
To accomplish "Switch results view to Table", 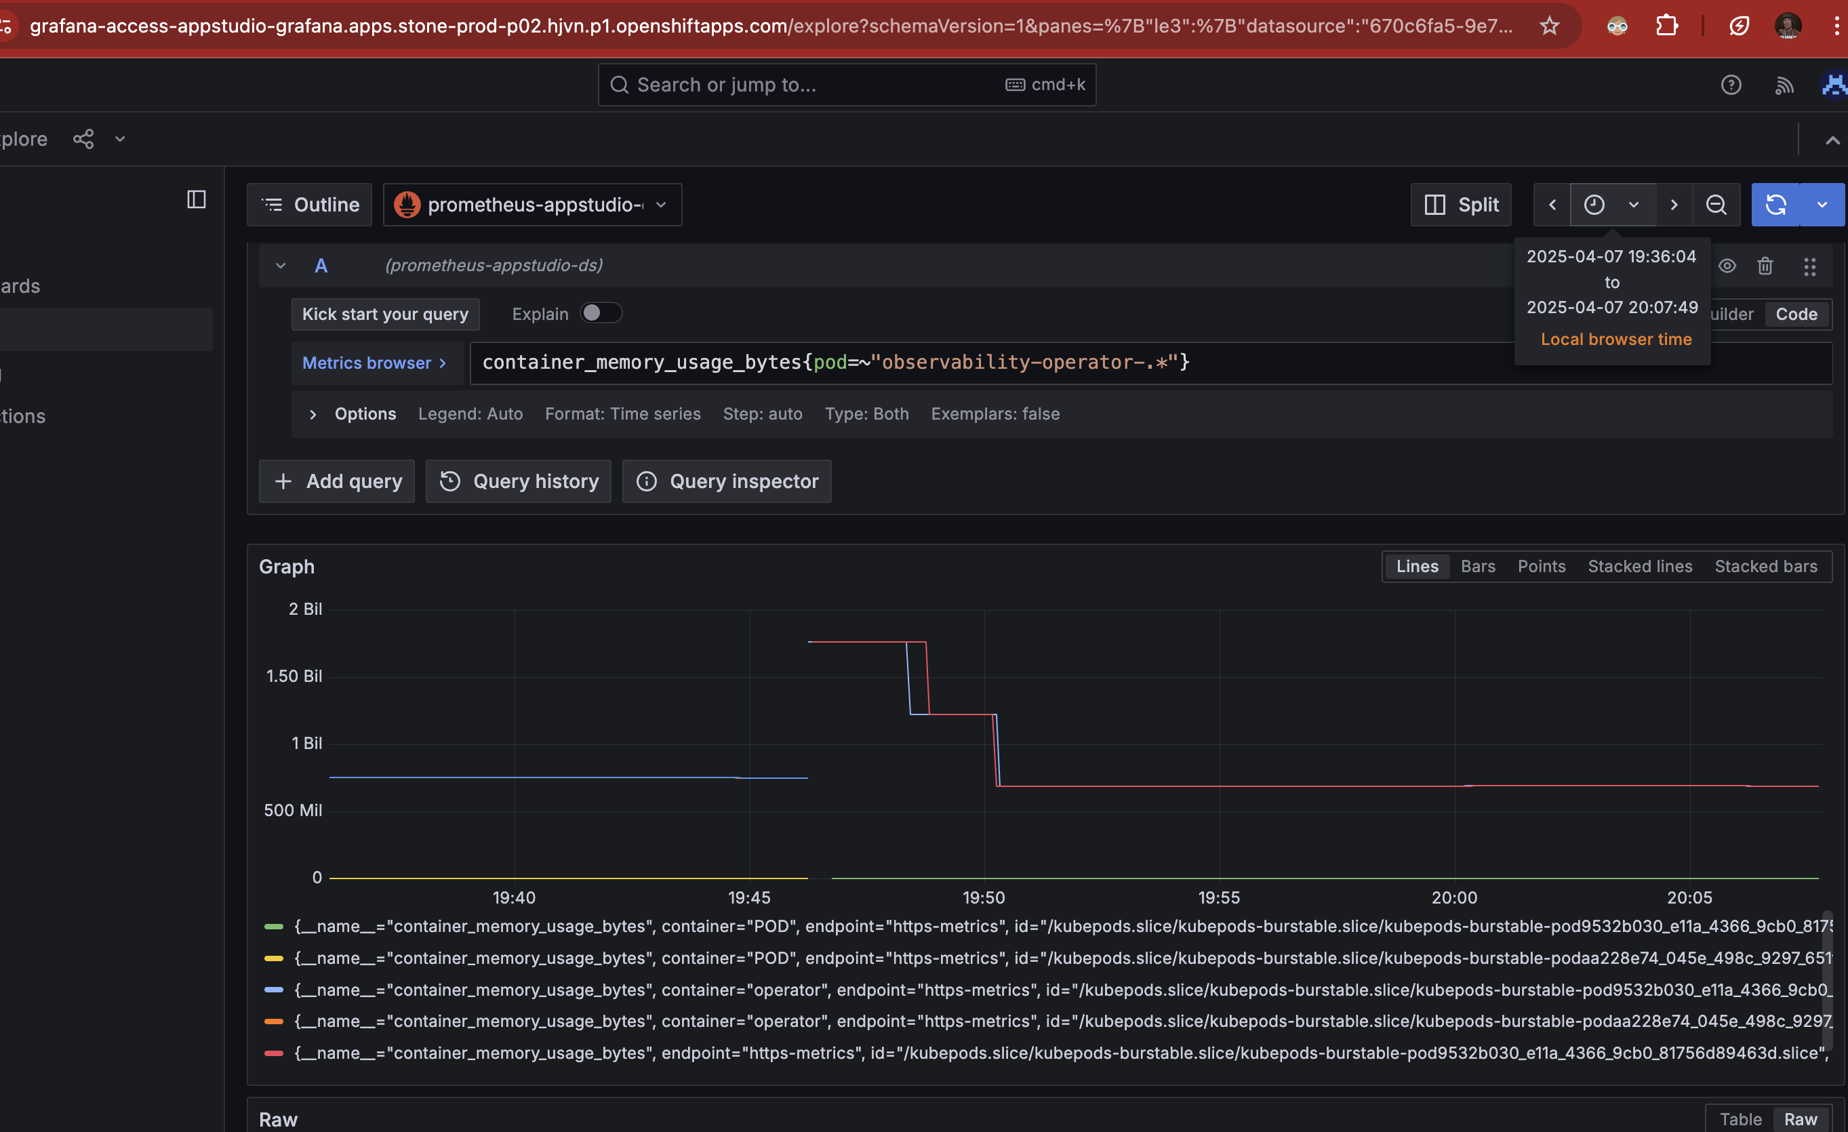I will (x=1740, y=1118).
